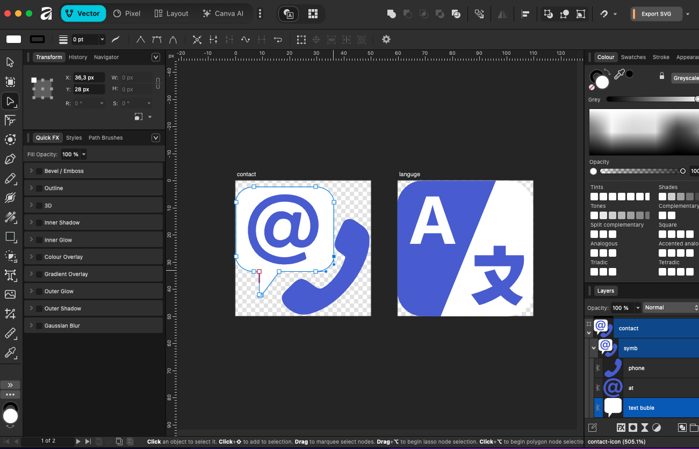Click the Grey slider in Colour panel

(x=651, y=99)
